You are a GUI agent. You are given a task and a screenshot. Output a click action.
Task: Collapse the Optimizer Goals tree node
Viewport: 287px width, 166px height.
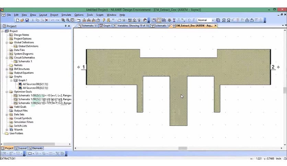(7, 92)
